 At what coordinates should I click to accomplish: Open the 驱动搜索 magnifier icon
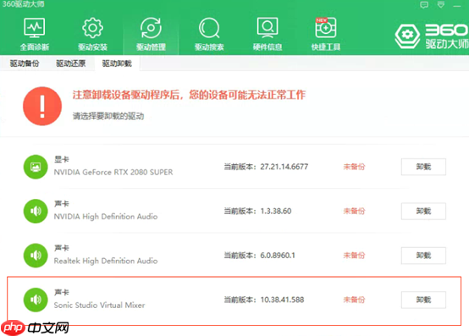coord(209,28)
